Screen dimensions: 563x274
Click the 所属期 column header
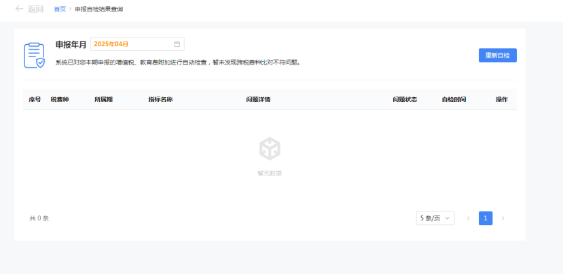[x=103, y=99]
